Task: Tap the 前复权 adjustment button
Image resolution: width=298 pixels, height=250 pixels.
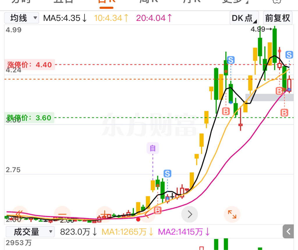Action: coord(277,18)
